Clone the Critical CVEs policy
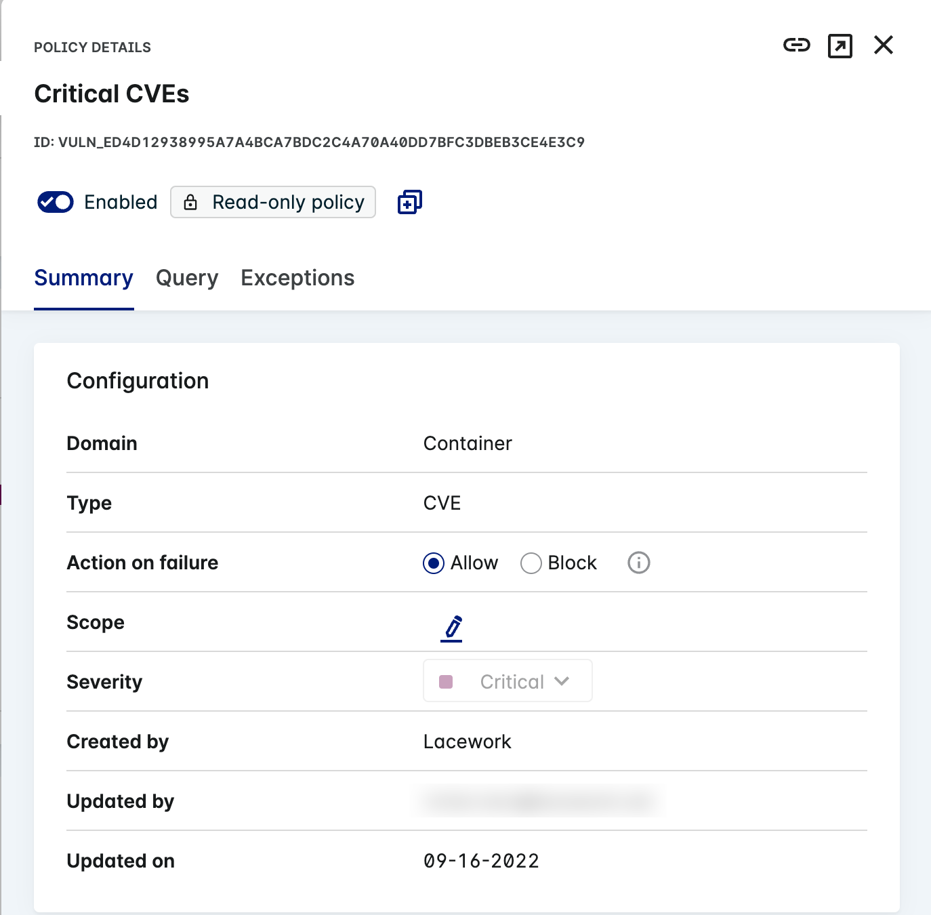This screenshot has width=931, height=915. point(409,202)
